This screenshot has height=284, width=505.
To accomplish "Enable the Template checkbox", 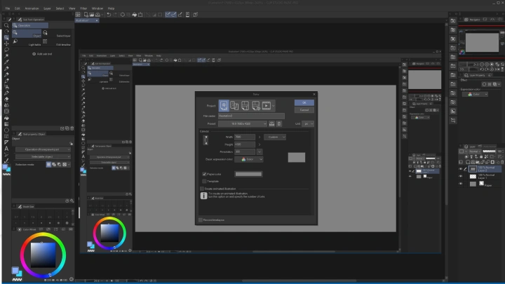I will pyautogui.click(x=204, y=181).
